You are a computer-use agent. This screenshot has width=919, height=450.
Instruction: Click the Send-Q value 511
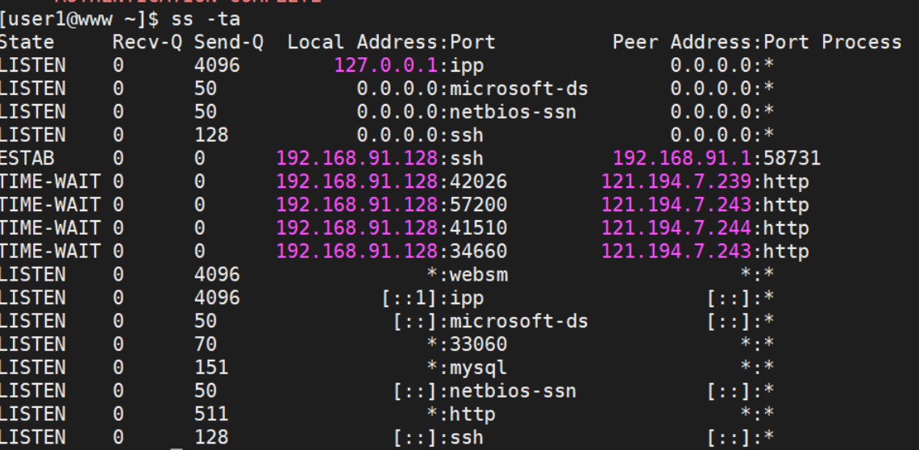click(x=211, y=415)
